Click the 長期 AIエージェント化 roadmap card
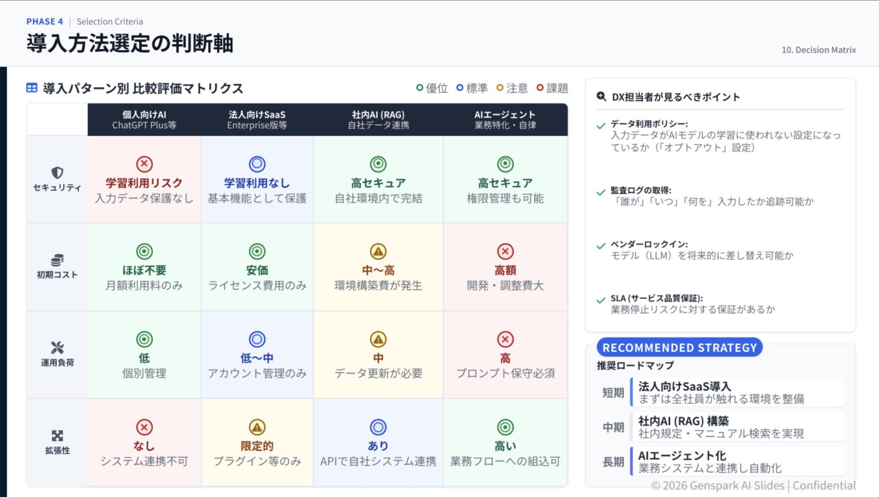 [x=737, y=462]
